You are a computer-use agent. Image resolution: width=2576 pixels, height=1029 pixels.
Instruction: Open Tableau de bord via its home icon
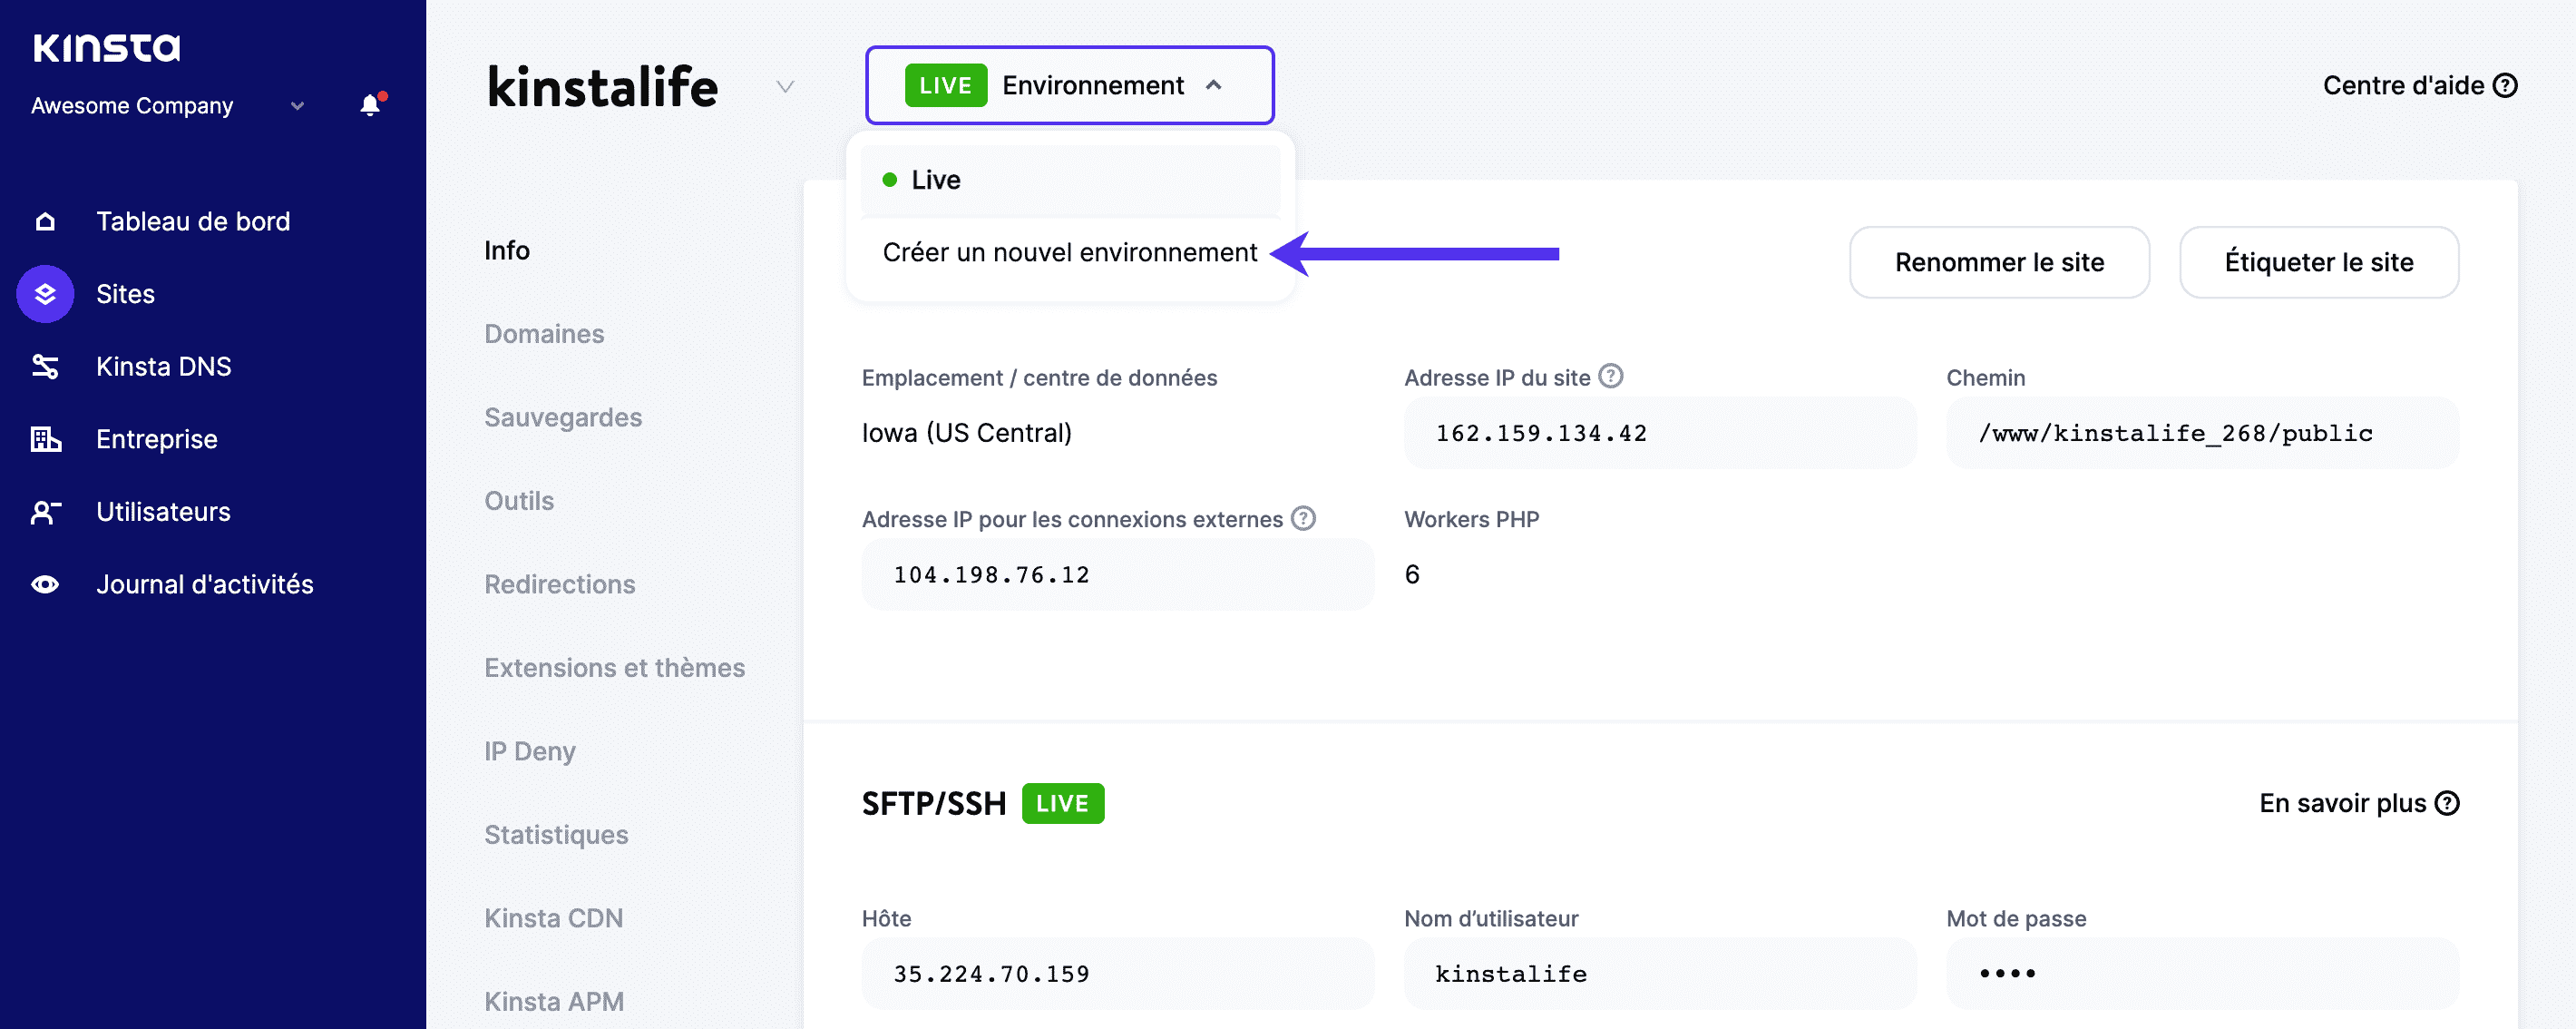[45, 221]
